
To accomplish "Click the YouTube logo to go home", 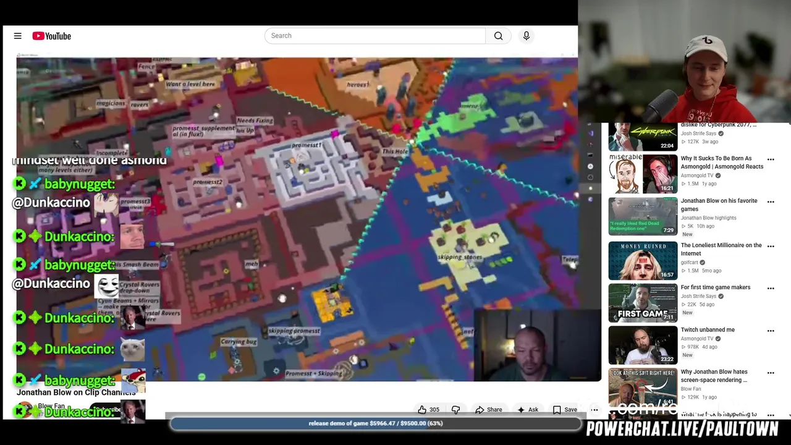I will pos(52,36).
